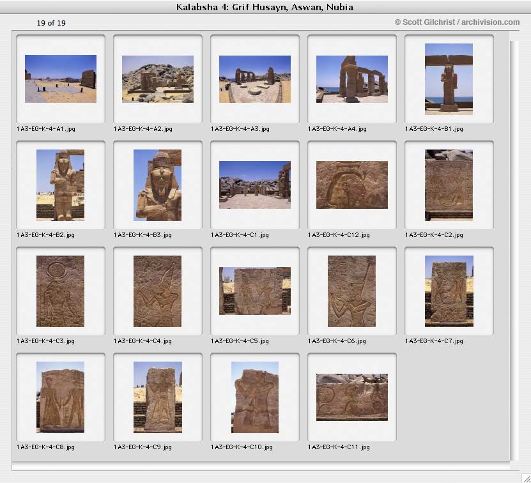The height and width of the screenshot is (483, 531).
Task: Click file name 1A3-EG-K-4-B1.jpg
Action: tap(434, 128)
